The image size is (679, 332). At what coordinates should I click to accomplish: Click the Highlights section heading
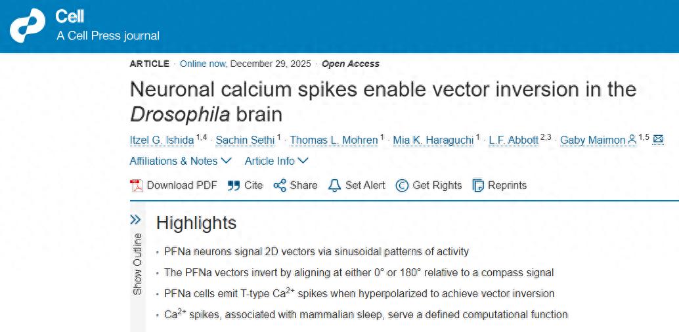pos(196,223)
